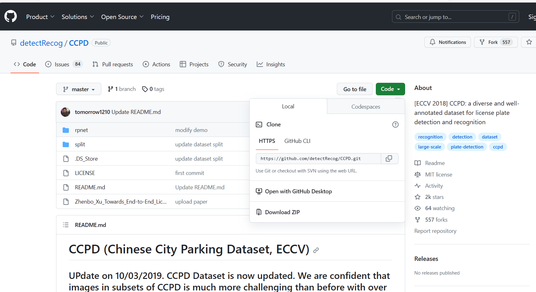The height and width of the screenshot is (292, 536).
Task: Switch to the Codespaces tab
Action: point(366,106)
